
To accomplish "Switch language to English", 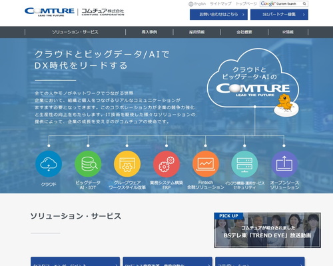I will [x=200, y=4].
